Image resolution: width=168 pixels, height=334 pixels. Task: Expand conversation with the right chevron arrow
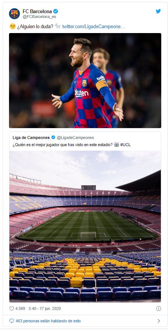point(159,321)
